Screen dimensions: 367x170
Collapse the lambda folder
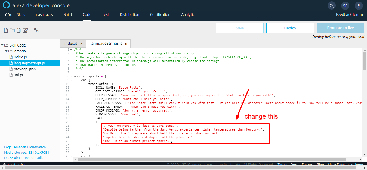point(6,51)
